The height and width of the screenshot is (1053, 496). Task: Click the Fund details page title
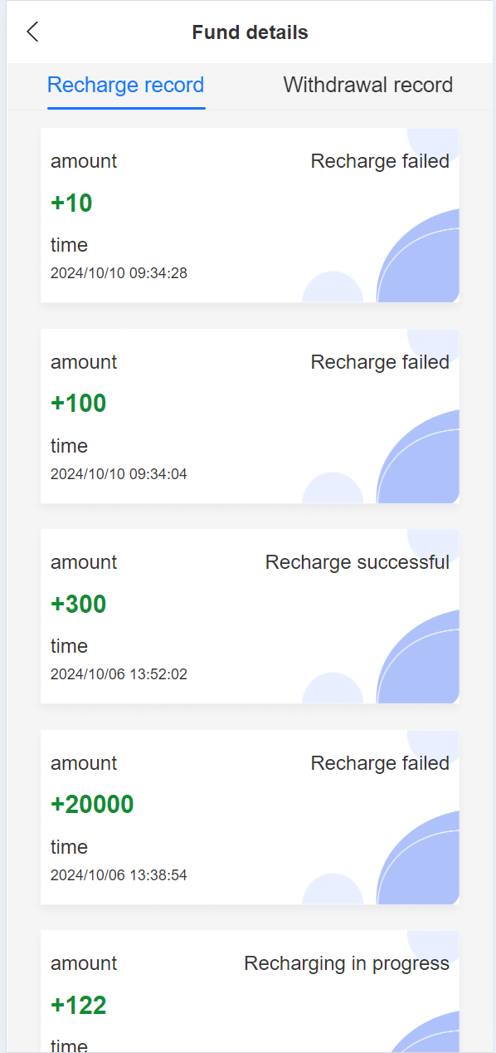pyautogui.click(x=250, y=32)
